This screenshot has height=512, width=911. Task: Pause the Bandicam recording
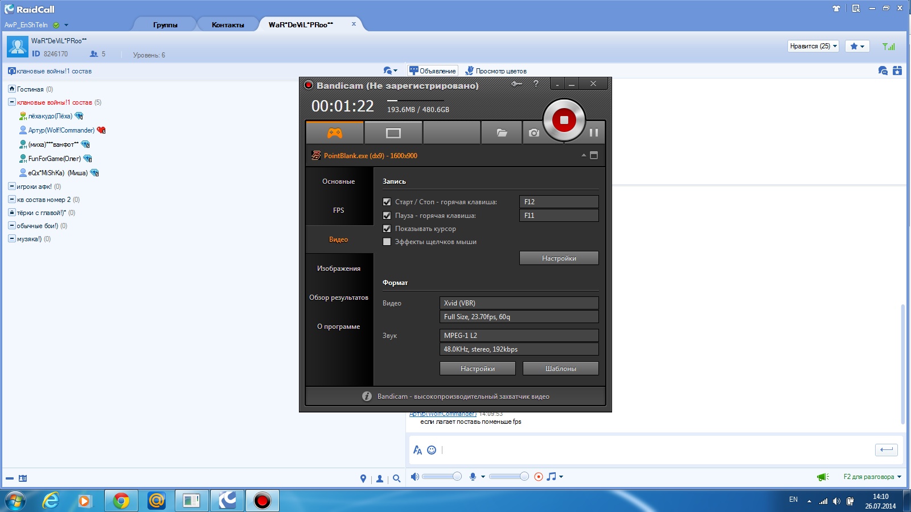[594, 133]
